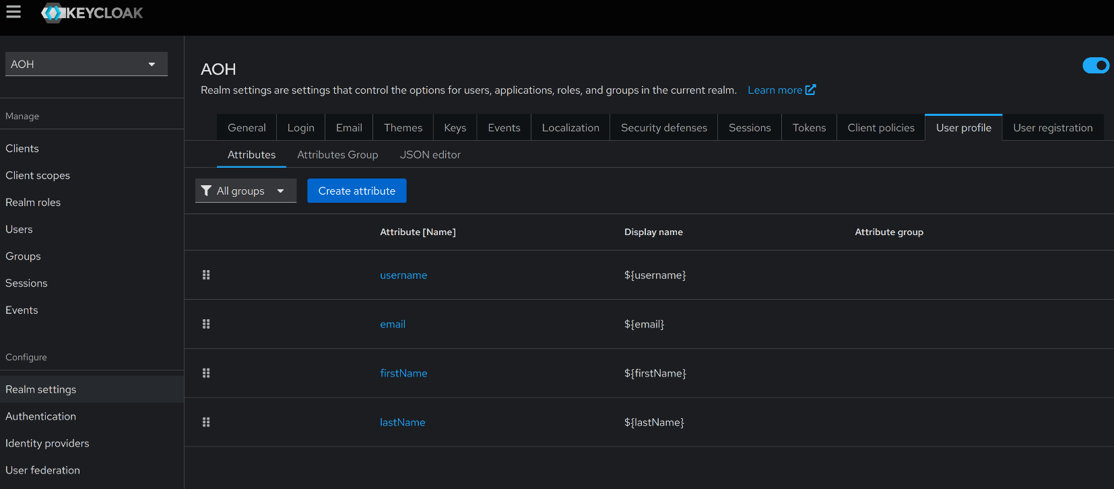Click the drag handle for username row
The width and height of the screenshot is (1114, 489).
coord(206,275)
